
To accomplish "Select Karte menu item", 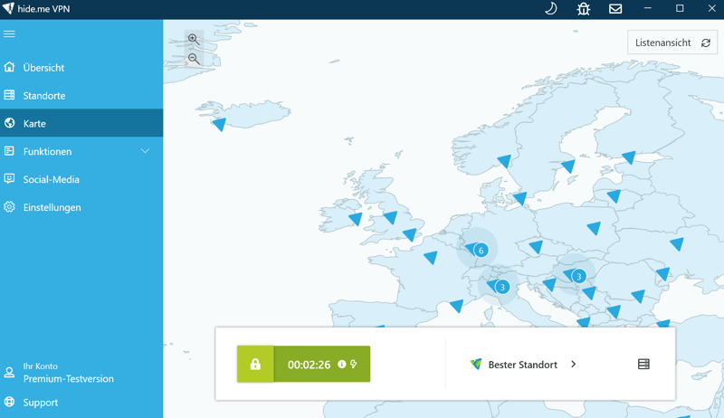I will (x=81, y=123).
